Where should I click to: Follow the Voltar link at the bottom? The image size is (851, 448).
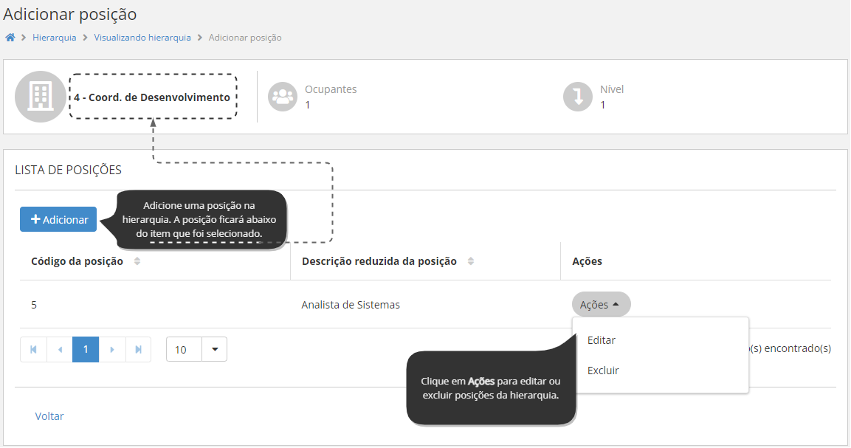point(49,416)
